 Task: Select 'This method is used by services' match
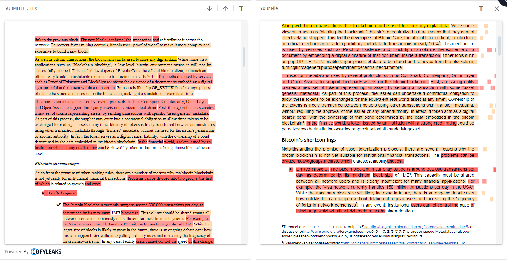click(185, 77)
